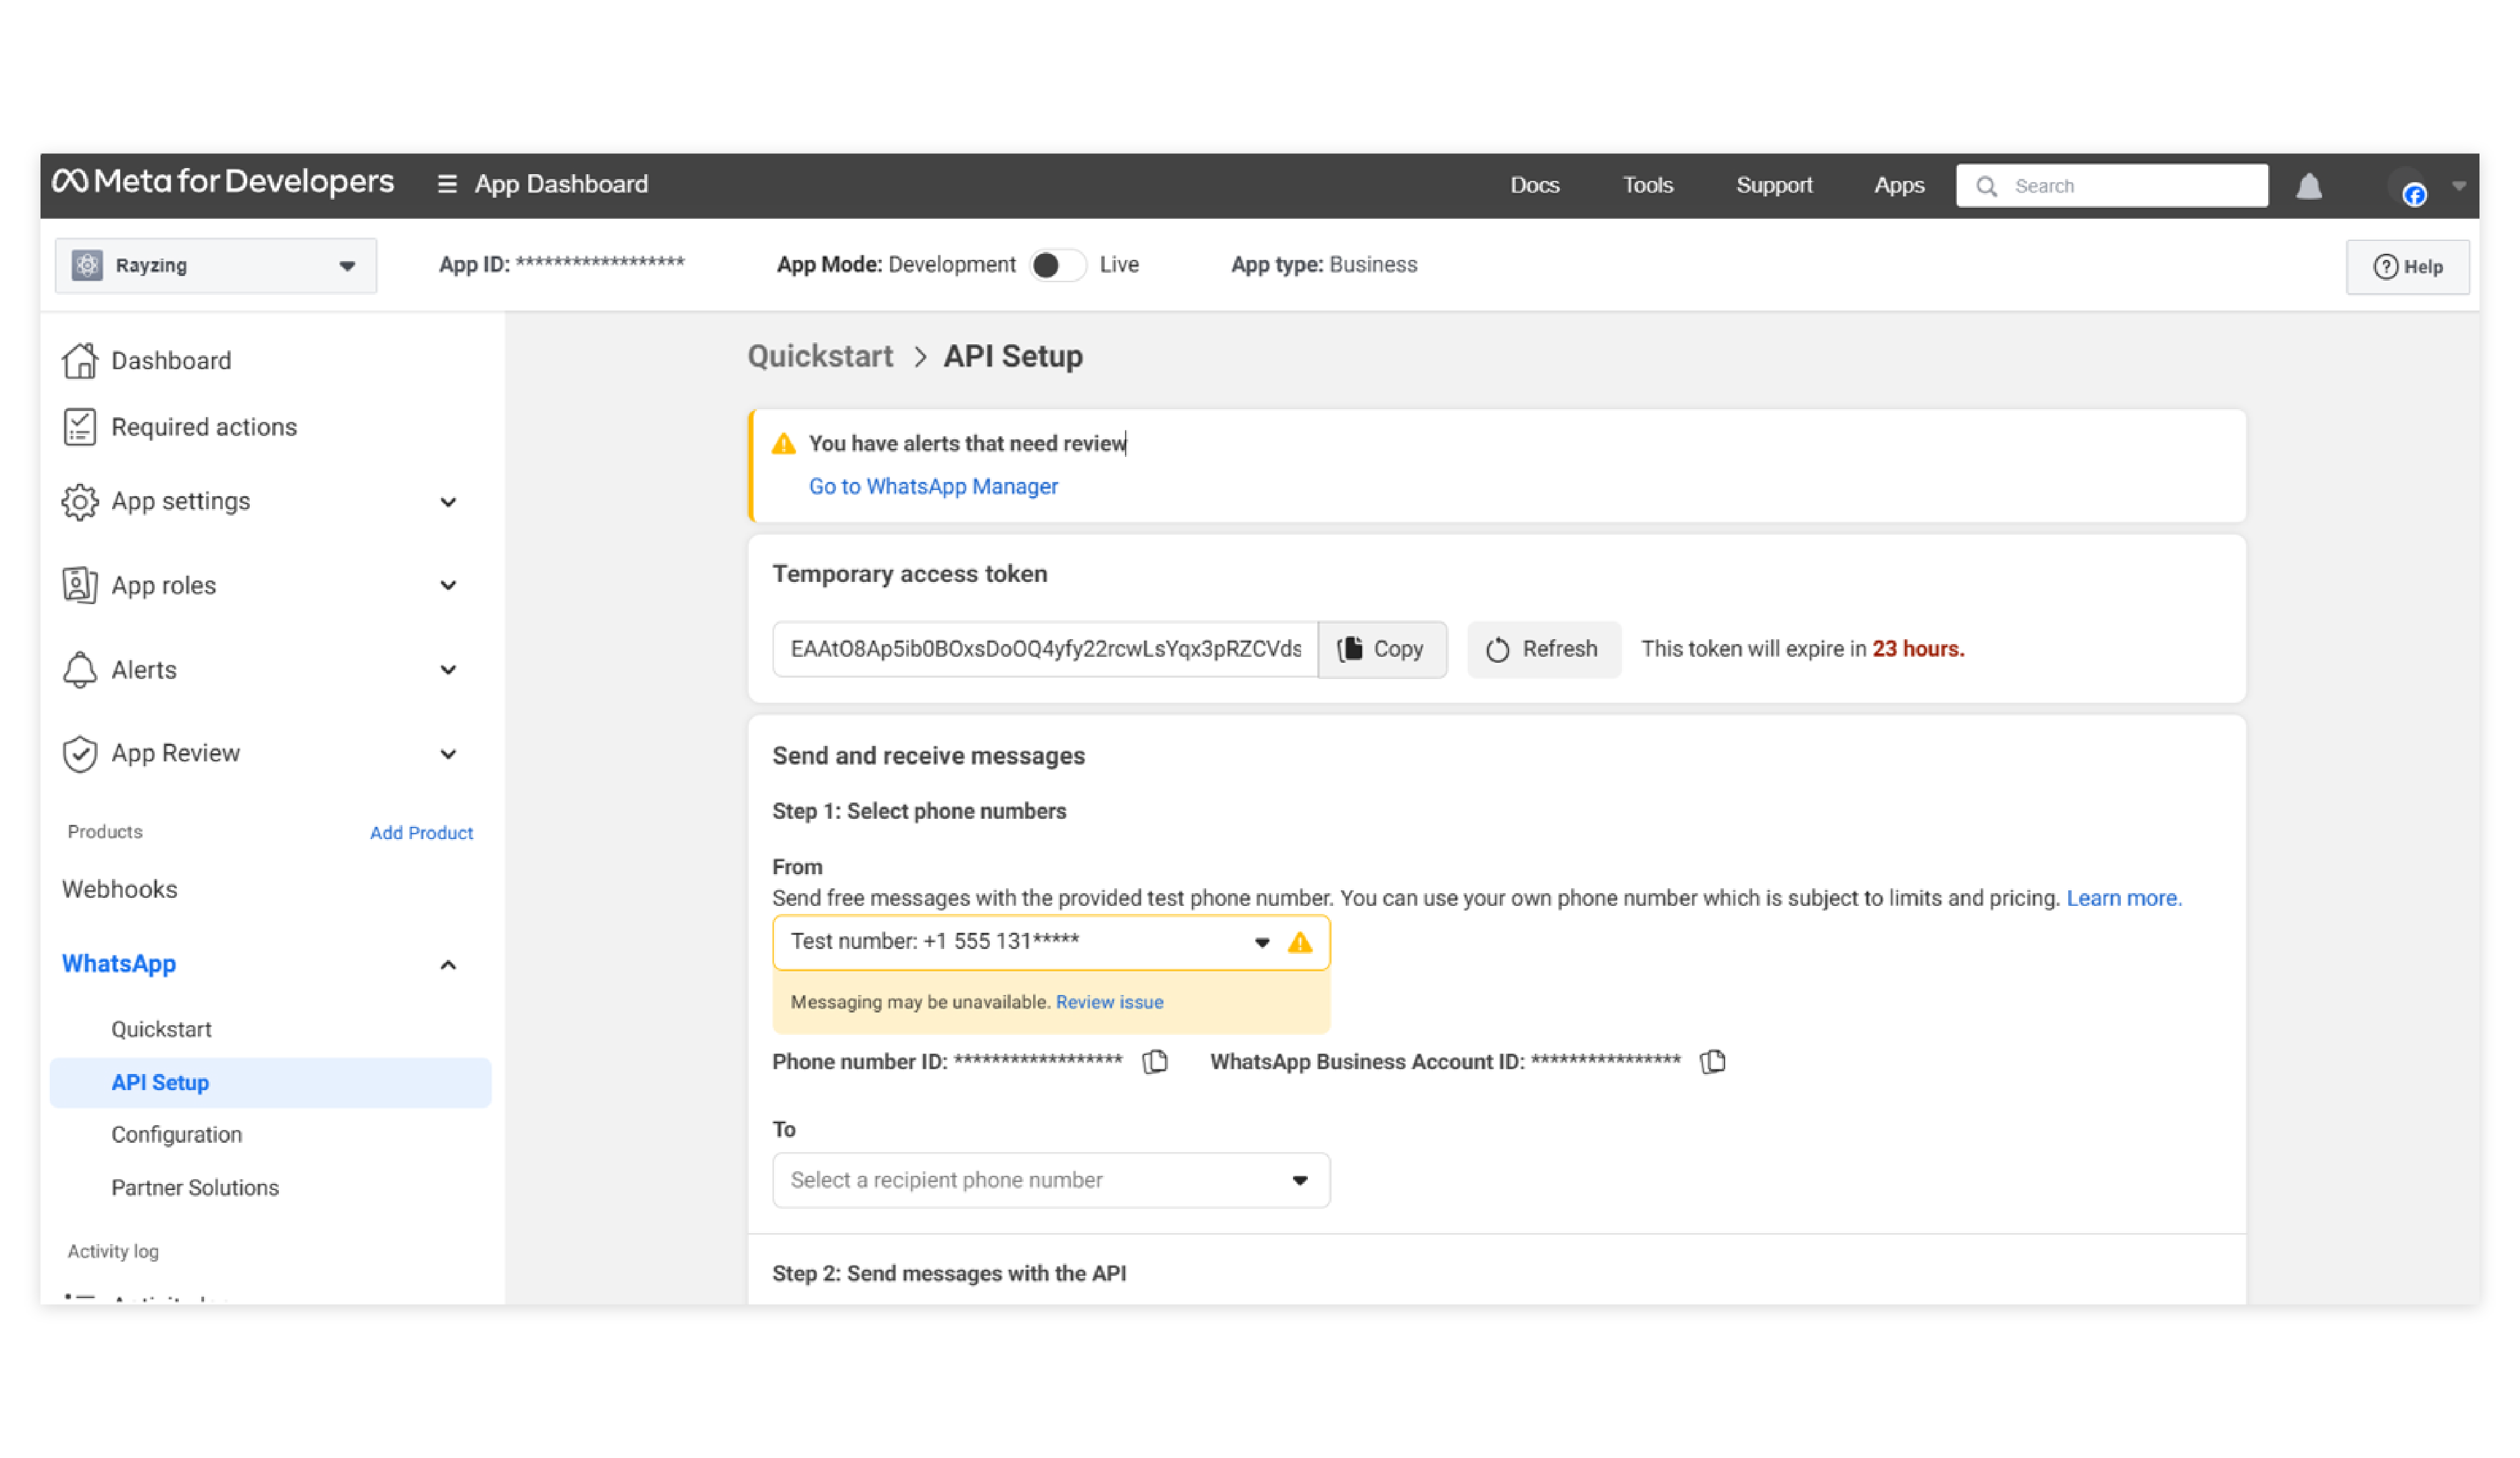Screen dimensions: 2520x1458
Task: Click the Required actions checklist icon
Action: point(80,427)
